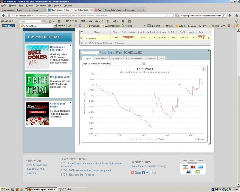Open Одноклассники toolbar shortcut
This screenshot has width=240, height=192.
click(x=110, y=26)
